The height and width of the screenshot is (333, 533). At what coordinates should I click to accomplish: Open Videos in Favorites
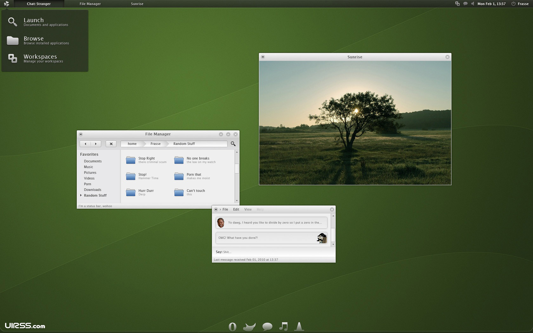coord(89,178)
